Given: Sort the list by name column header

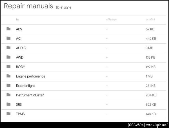Looking at the screenshot, I should coord(17,19).
